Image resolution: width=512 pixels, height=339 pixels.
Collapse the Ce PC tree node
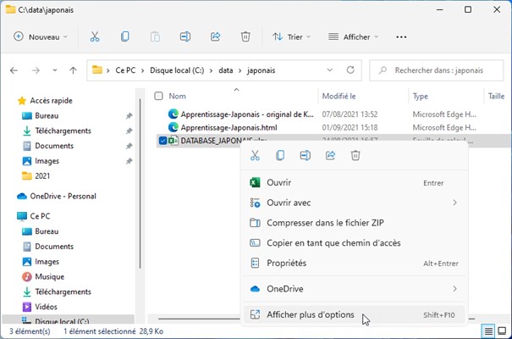(x=9, y=216)
